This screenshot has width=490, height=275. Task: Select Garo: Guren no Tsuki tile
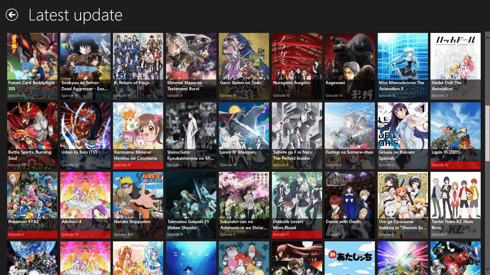point(244,66)
